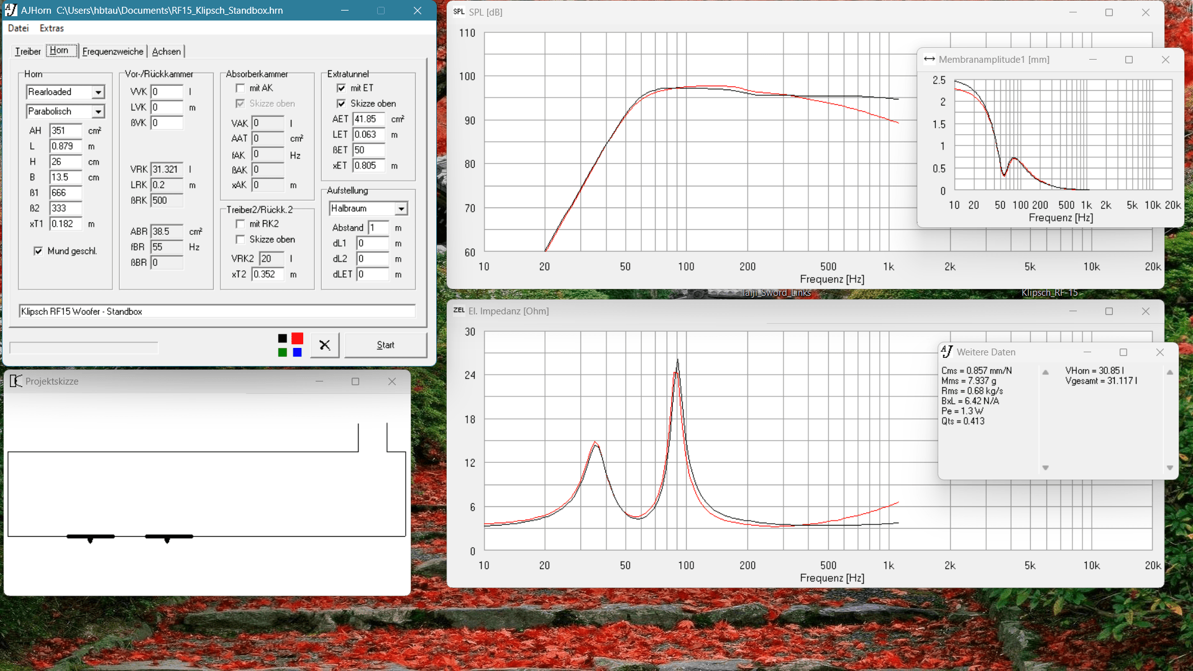Open the Halbraum Aufstellung dropdown

(x=401, y=209)
